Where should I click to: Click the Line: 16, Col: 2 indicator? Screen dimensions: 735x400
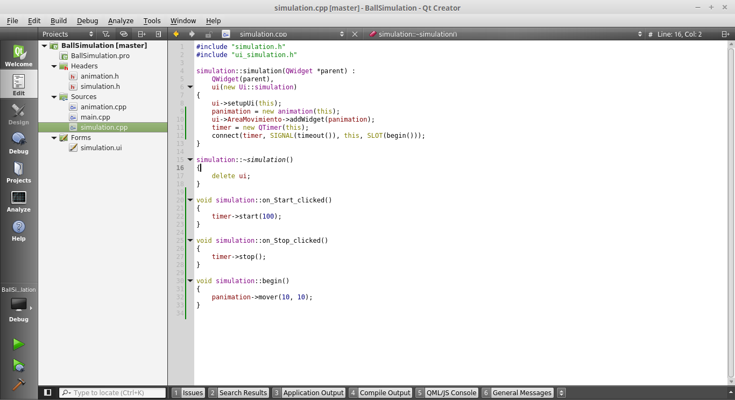point(680,34)
